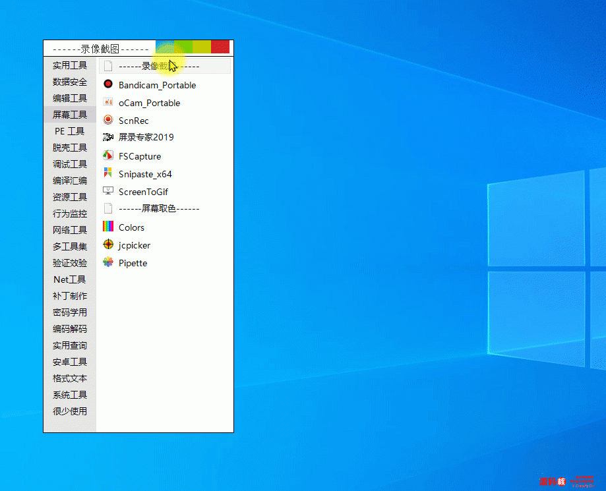The image size is (606, 491).
Task: Click the ScreenToGif text label
Action: pos(143,192)
